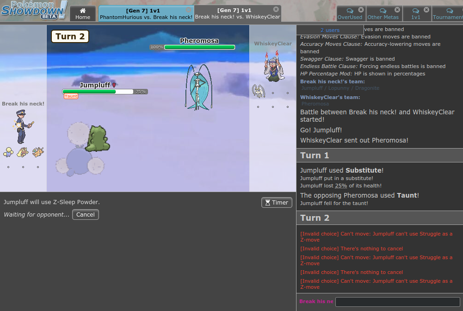Focus the battle chat input field
The width and height of the screenshot is (463, 311).
pos(397,302)
